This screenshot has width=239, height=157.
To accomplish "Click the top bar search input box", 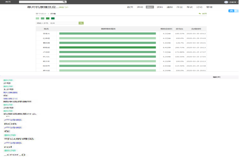I will click(x=41, y=2).
